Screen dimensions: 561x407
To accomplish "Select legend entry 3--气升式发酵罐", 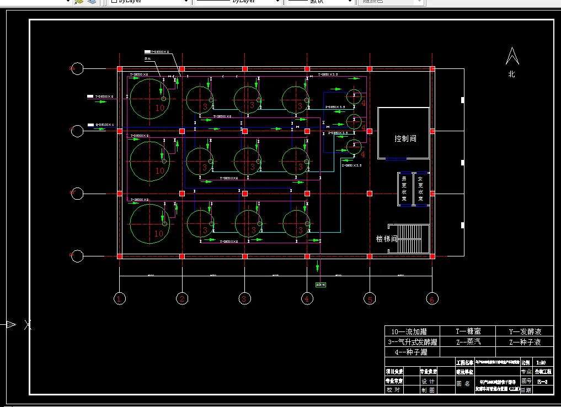I will click(x=413, y=342).
